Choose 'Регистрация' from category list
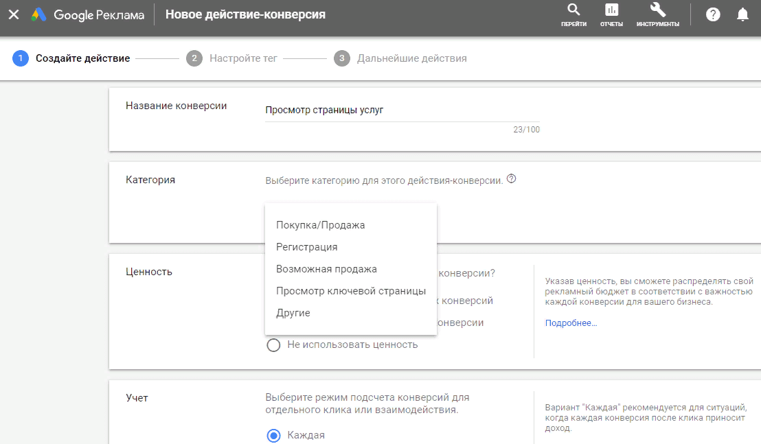Image resolution: width=761 pixels, height=444 pixels. [x=306, y=247]
